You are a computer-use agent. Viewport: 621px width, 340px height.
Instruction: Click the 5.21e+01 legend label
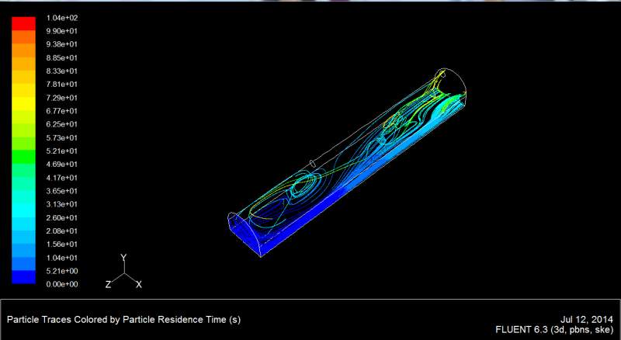[62, 151]
